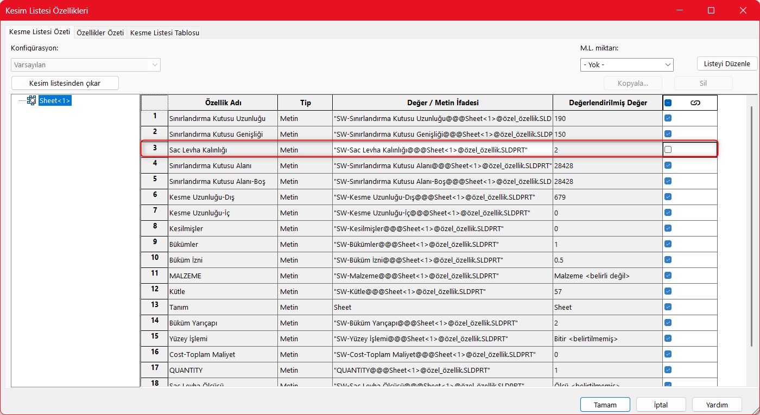Viewport: 760px width, 415px height.
Task: Check the link checkbox for Sac Levha Kalınlığı
Action: (x=668, y=150)
